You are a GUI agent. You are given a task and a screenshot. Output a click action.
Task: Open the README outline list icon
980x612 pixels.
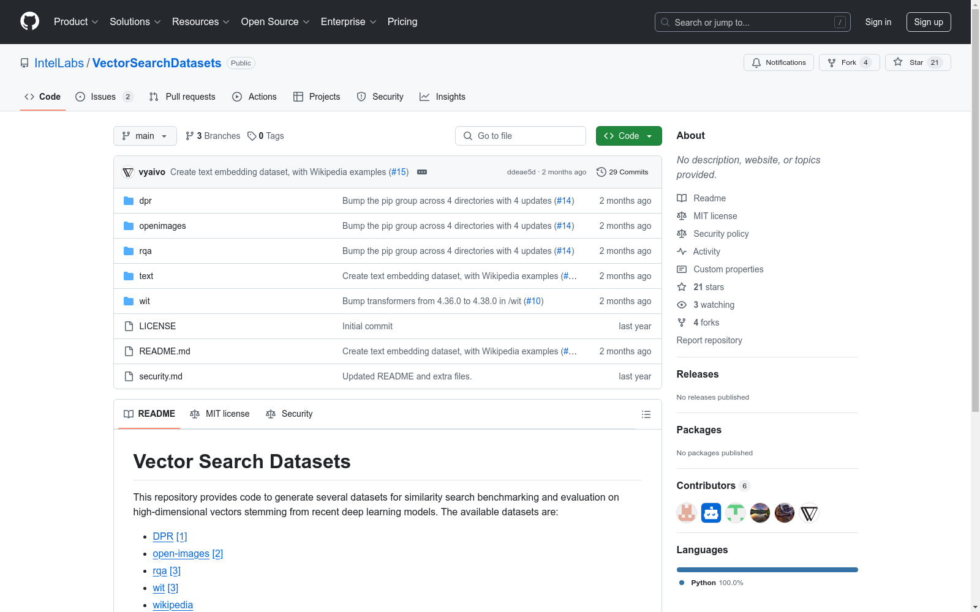646,414
